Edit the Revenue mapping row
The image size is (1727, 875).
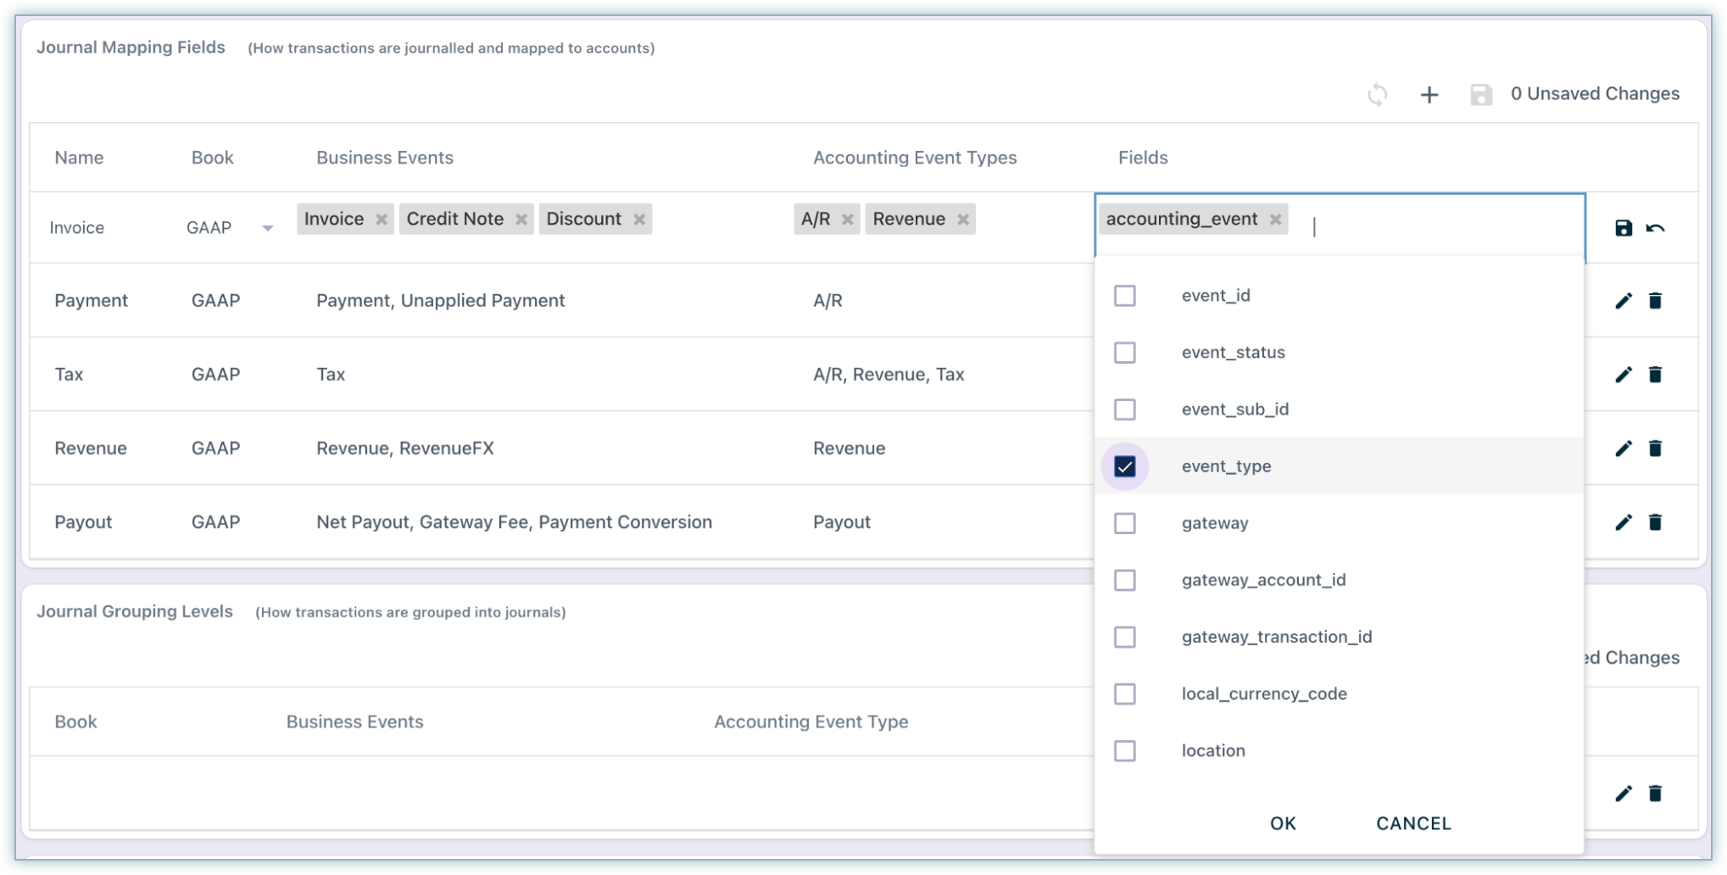click(x=1623, y=449)
